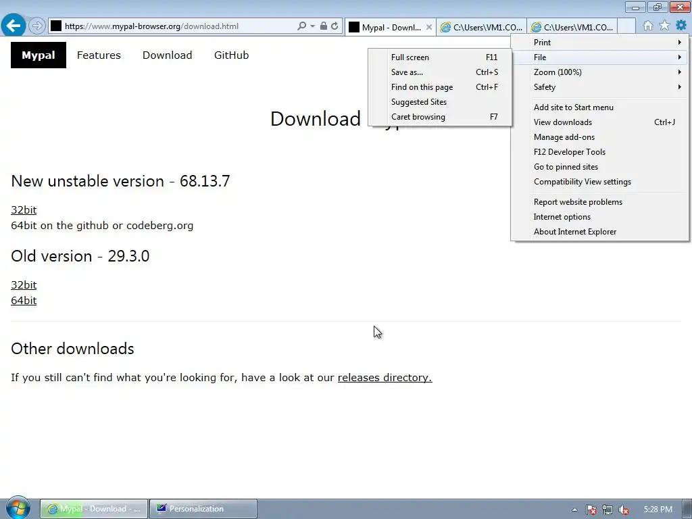
Task: Click the muted volume tray icon
Action: [x=624, y=510]
